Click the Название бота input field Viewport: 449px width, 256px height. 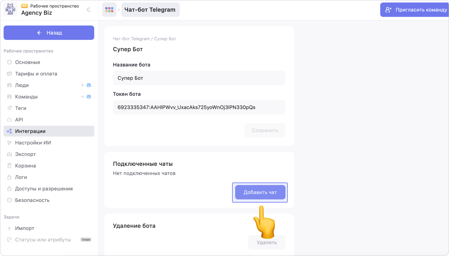tap(199, 78)
